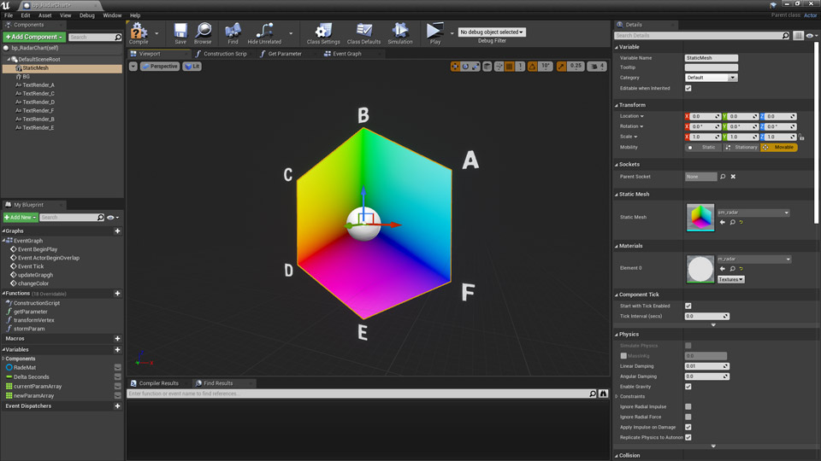Image resolution: width=821 pixels, height=461 pixels.
Task: Add a new variable with plus button
Action: pyautogui.click(x=117, y=350)
